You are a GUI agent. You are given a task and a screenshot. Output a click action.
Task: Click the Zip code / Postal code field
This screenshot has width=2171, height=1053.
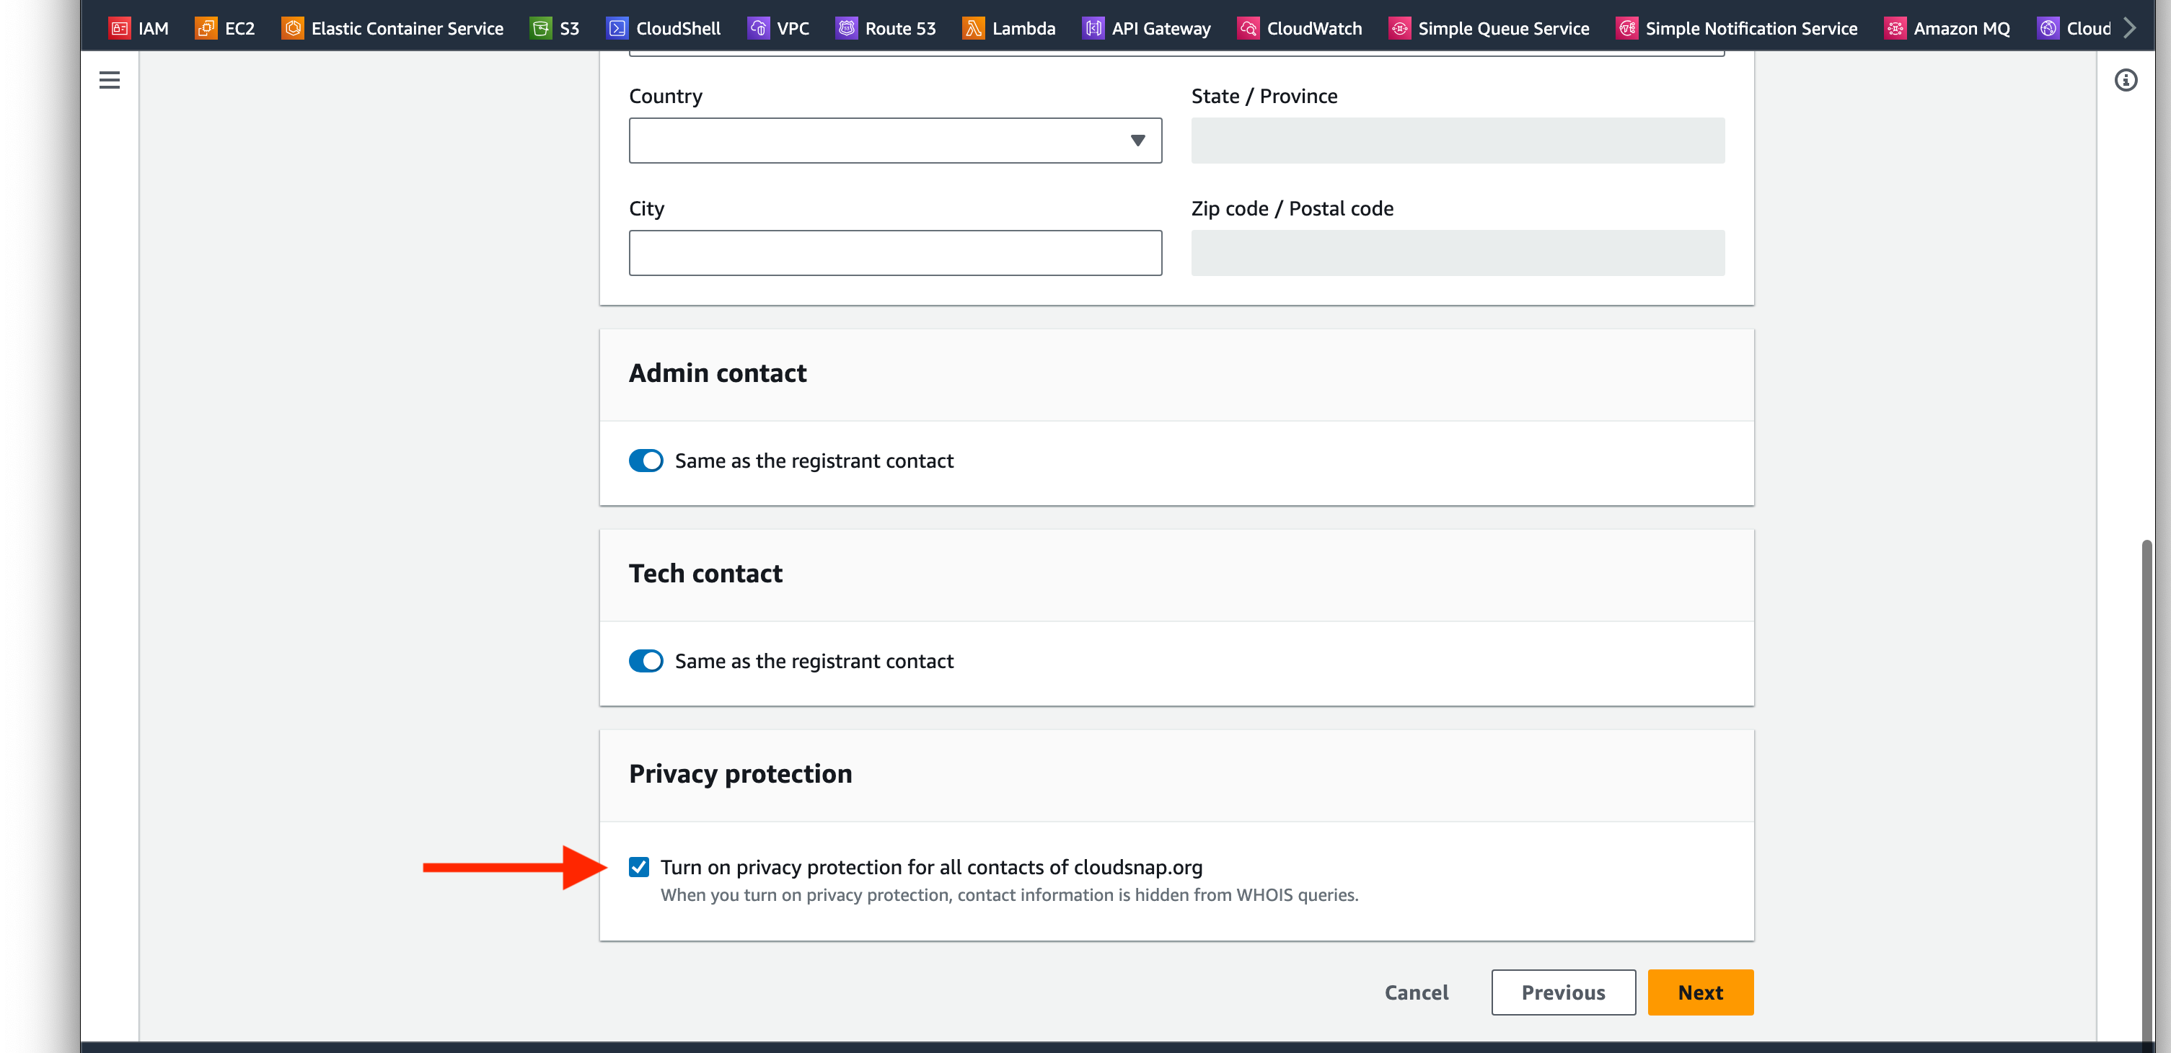pyautogui.click(x=1457, y=253)
